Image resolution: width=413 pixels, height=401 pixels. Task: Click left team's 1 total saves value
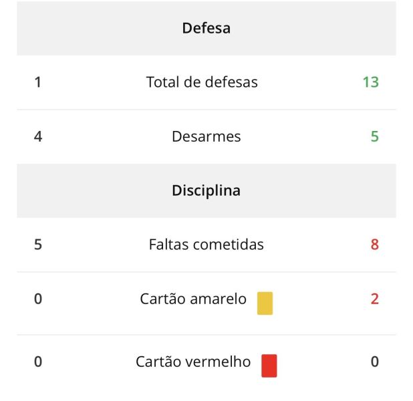pyautogui.click(x=37, y=82)
